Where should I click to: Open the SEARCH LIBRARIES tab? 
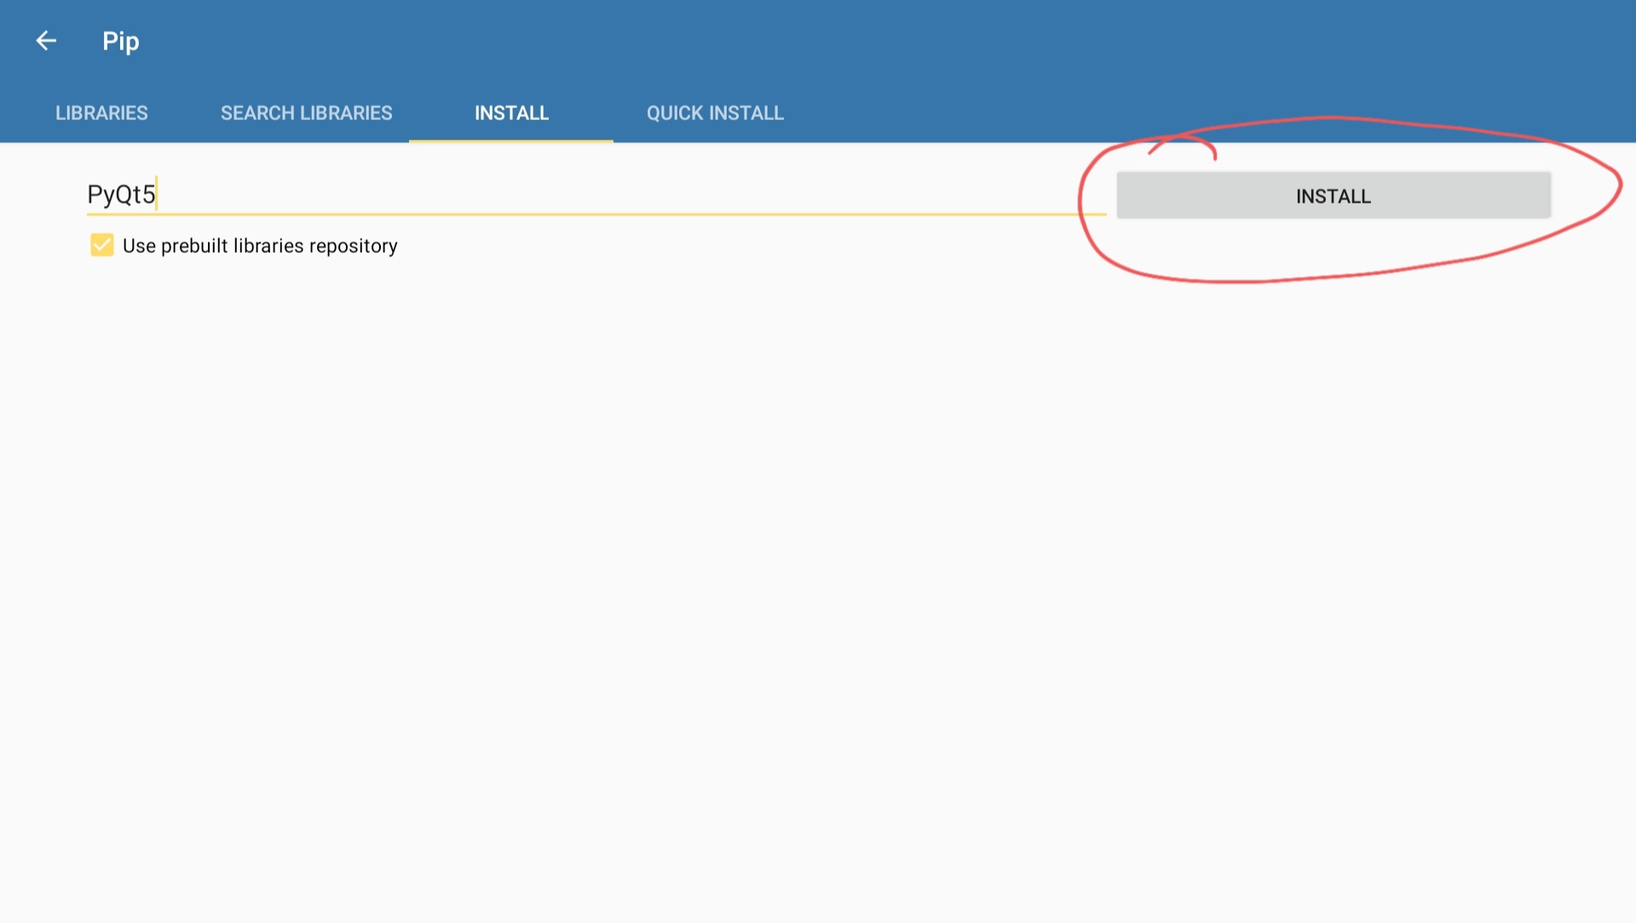point(306,113)
